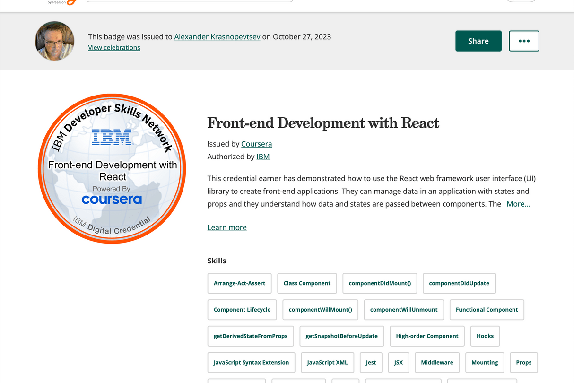Viewport: 574px width, 383px height.
Task: Open the three-dot more options menu
Action: 524,41
